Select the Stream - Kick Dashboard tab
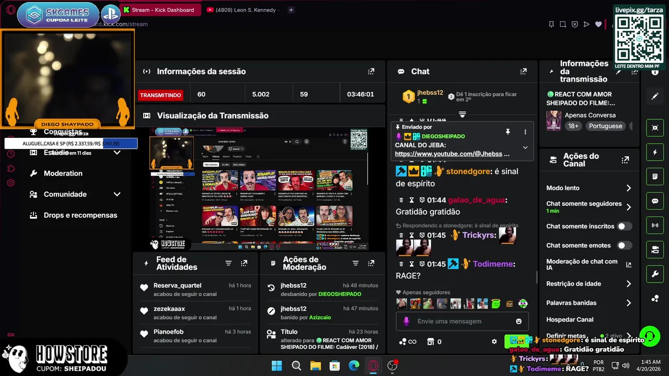Viewport: 669px width, 376px height. [160, 10]
